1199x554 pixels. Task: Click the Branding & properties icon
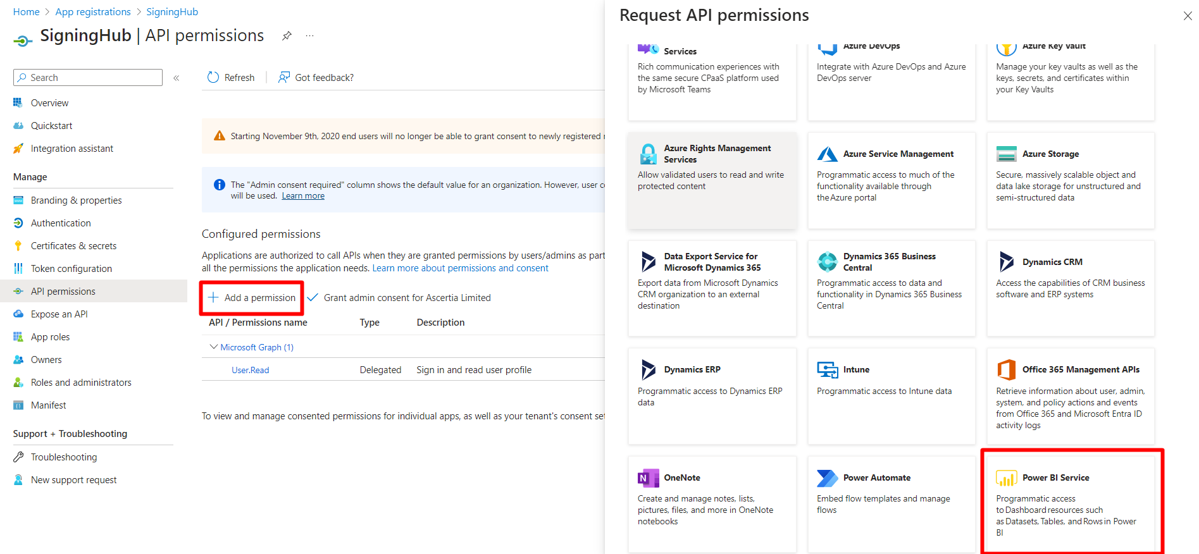tap(18, 200)
